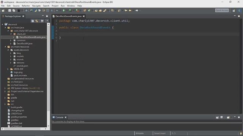Open the Source menu
The height and width of the screenshot is (136, 243).
(16, 6)
